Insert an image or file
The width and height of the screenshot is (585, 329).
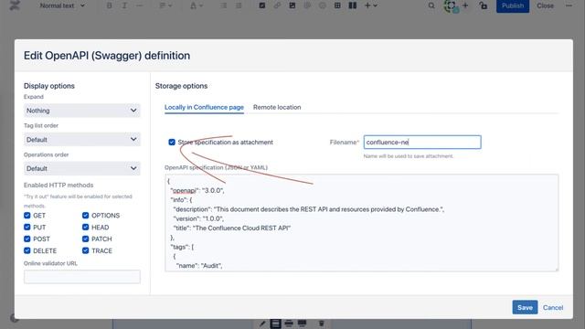point(292,5)
